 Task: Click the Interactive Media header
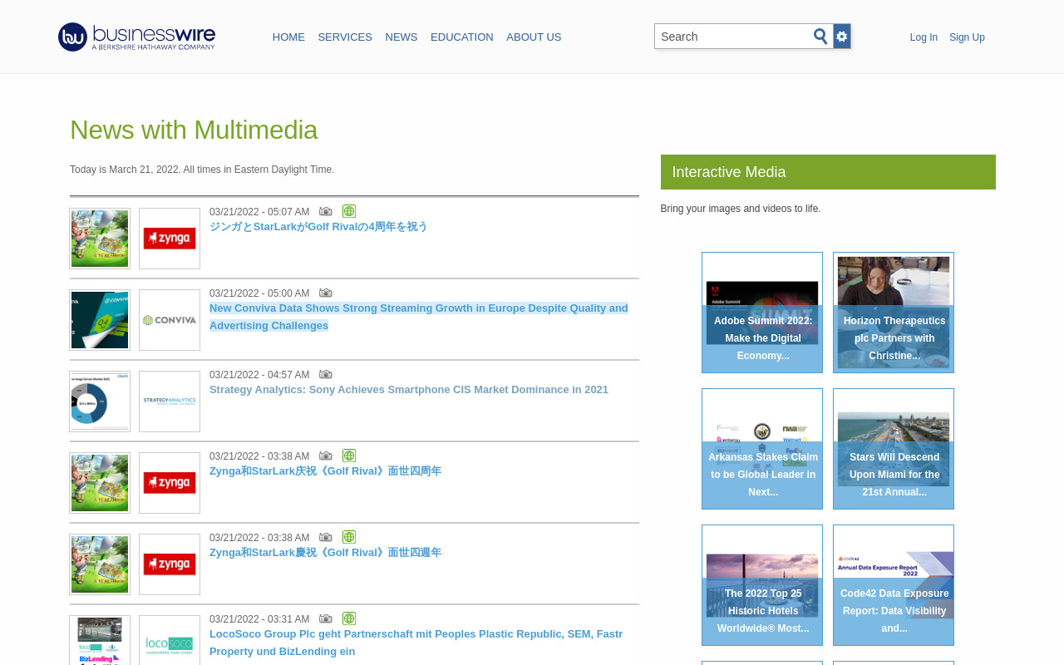pyautogui.click(x=828, y=172)
